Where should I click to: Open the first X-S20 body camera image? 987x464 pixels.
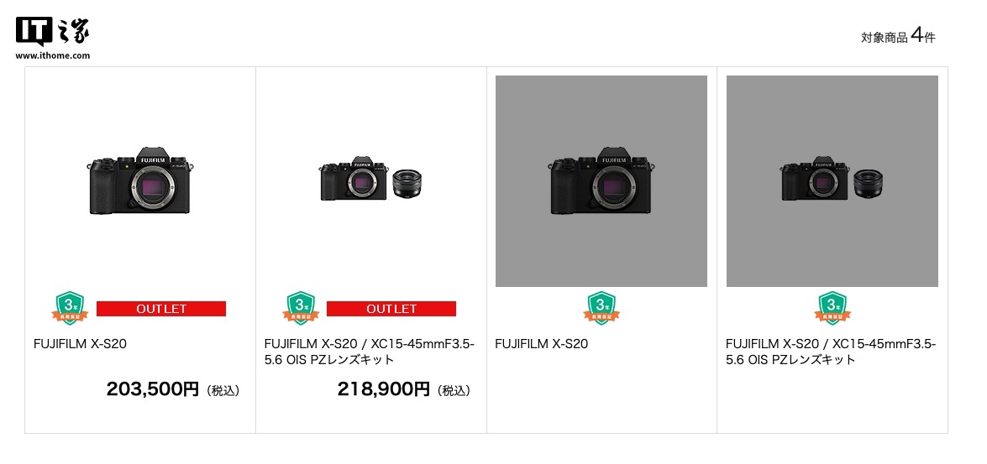(139, 181)
